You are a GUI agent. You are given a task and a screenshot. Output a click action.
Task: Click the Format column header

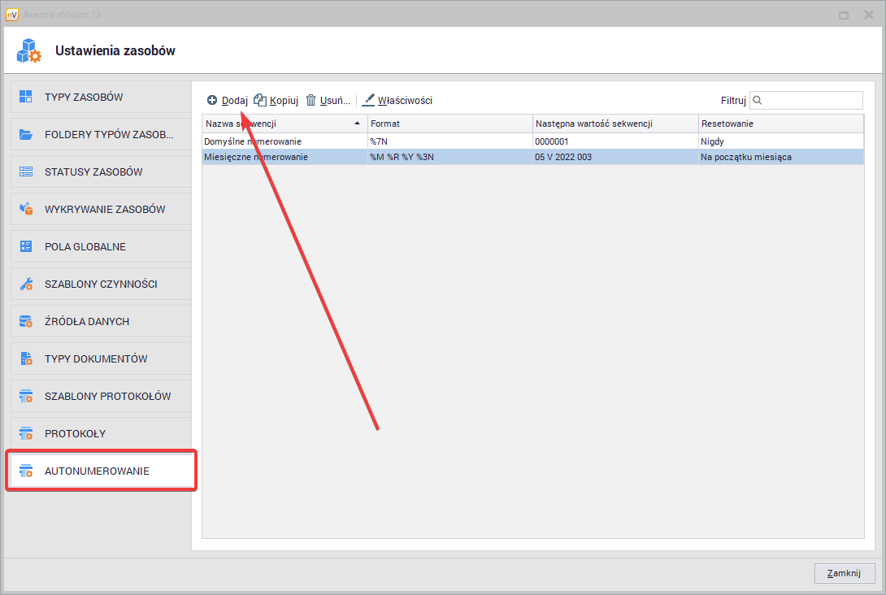450,124
